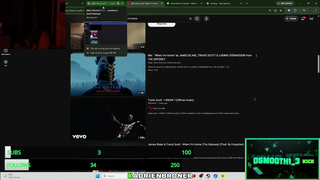Close the travis scott YouTube tab
The image size is (320, 180).
pyautogui.click(x=162, y=3)
